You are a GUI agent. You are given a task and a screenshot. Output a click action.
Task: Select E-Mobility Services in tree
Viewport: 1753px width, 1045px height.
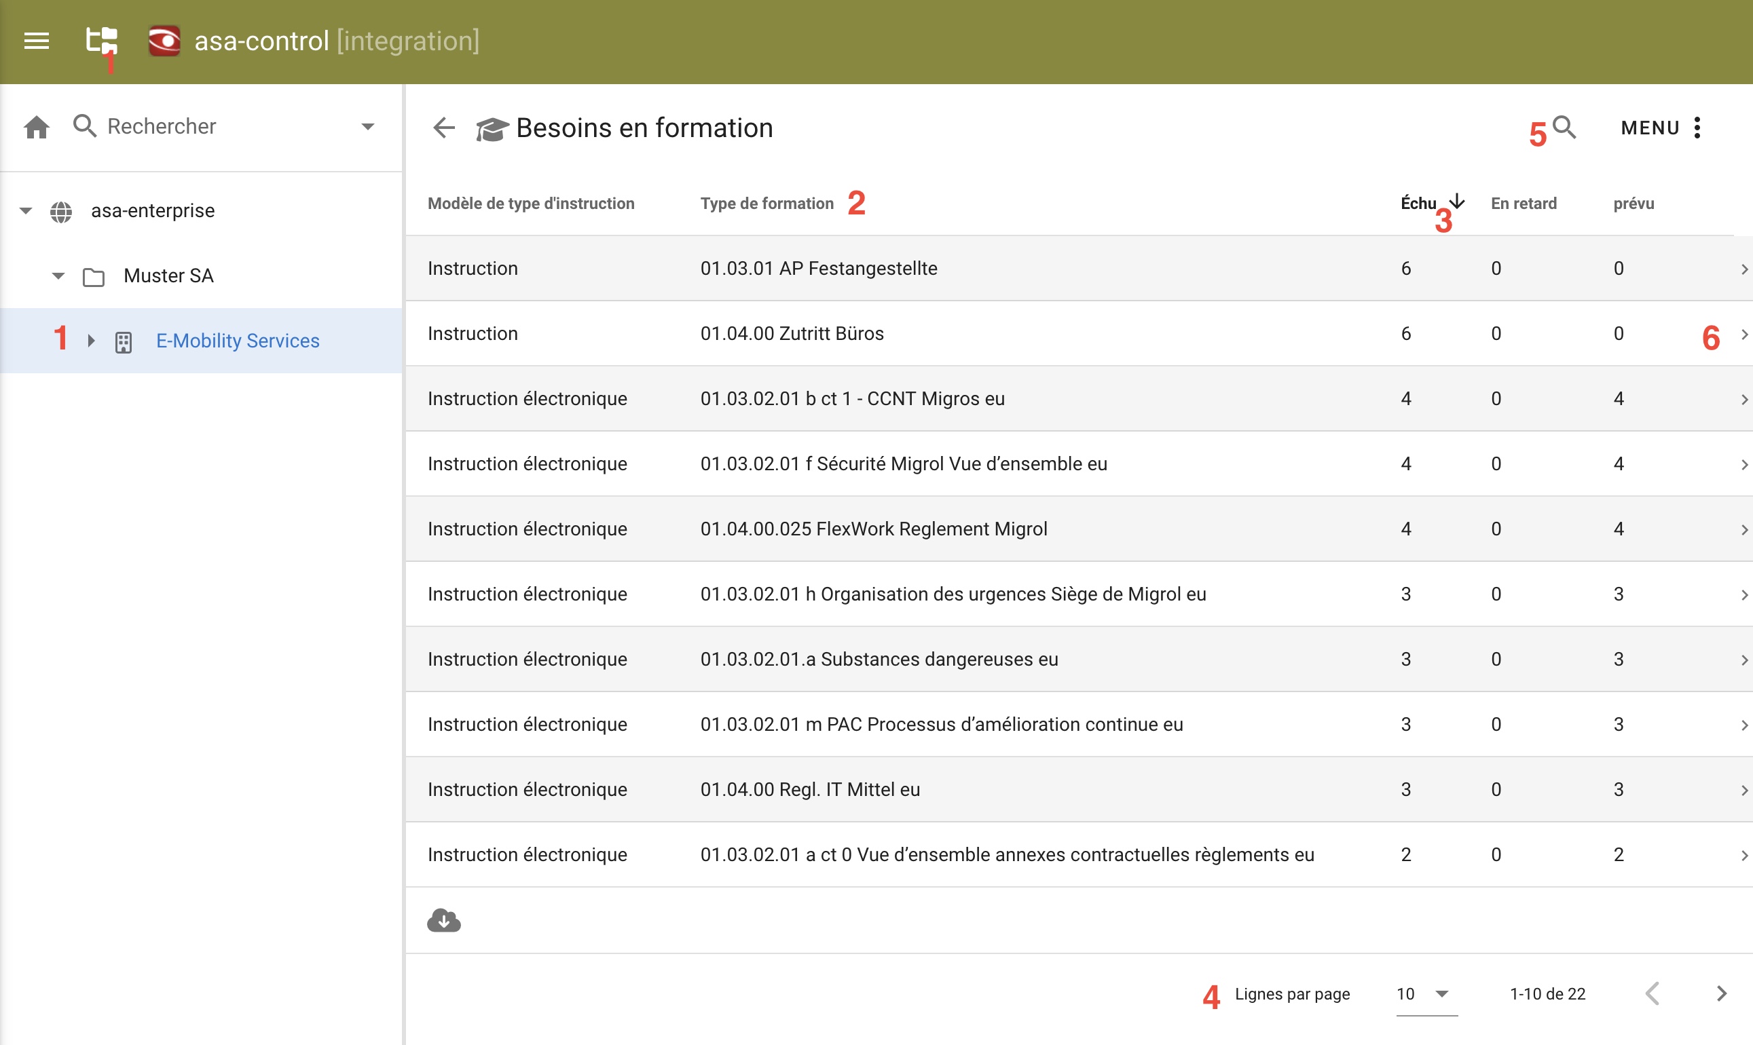(238, 341)
